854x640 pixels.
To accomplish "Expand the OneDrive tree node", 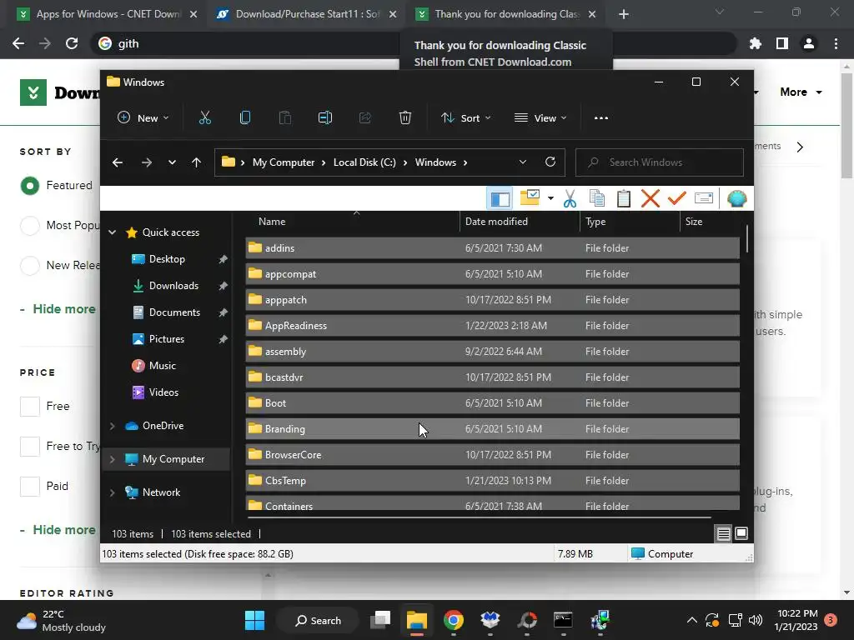I will pyautogui.click(x=113, y=426).
